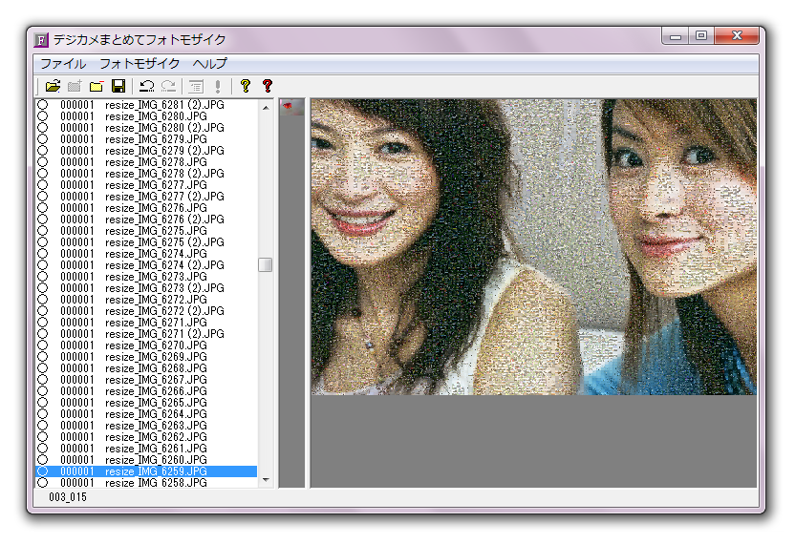Toggle circle for resize_IMG_6279.JPG
The height and width of the screenshot is (544, 795).
coord(43,139)
